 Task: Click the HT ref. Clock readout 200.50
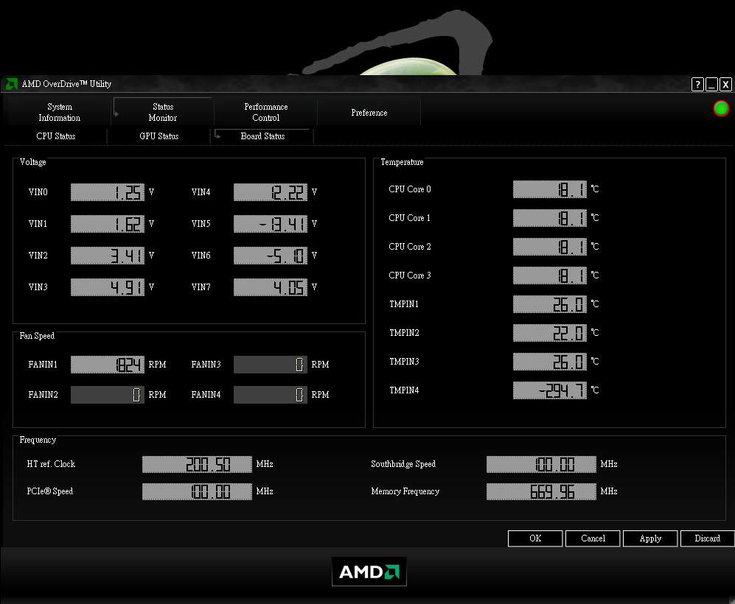(x=197, y=465)
